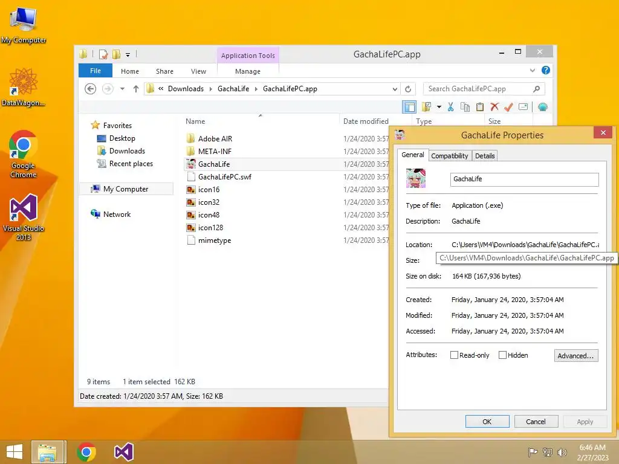Click the folder options checkmark icon

coord(426,107)
